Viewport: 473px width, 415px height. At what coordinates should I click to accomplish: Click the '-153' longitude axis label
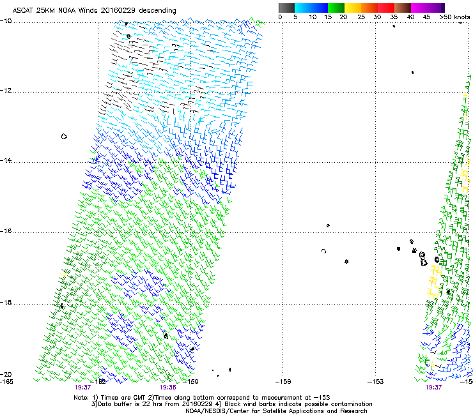tap(376, 382)
